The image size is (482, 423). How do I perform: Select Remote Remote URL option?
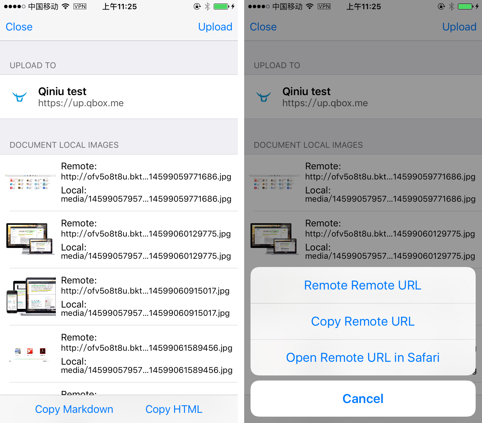362,285
